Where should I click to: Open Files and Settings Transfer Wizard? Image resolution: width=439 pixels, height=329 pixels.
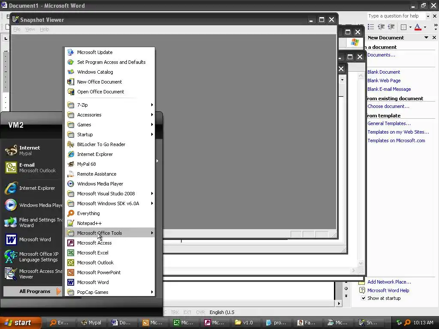click(32, 222)
